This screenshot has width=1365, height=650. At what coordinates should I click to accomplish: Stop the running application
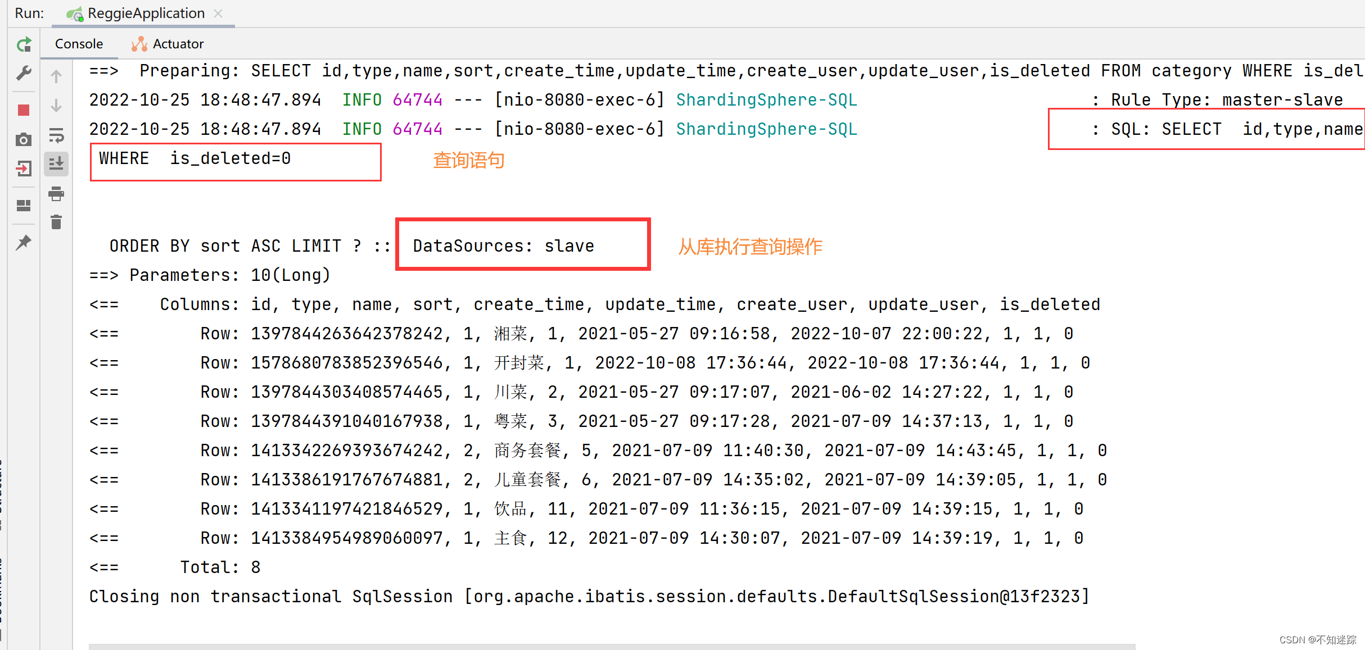coord(24,110)
